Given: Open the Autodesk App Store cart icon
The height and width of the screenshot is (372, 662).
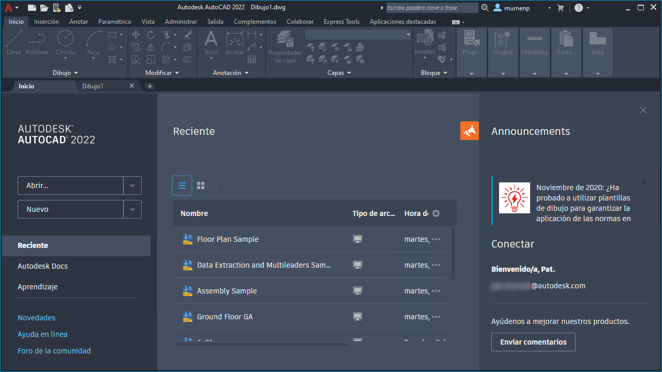Looking at the screenshot, I should click(560, 8).
